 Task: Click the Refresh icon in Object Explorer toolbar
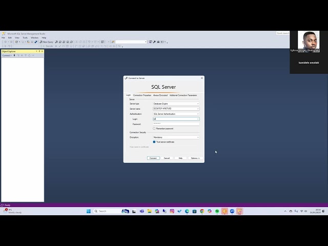(x=29, y=55)
